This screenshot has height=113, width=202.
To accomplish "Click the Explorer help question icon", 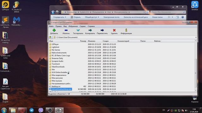I will pyautogui.click(x=182, y=17).
